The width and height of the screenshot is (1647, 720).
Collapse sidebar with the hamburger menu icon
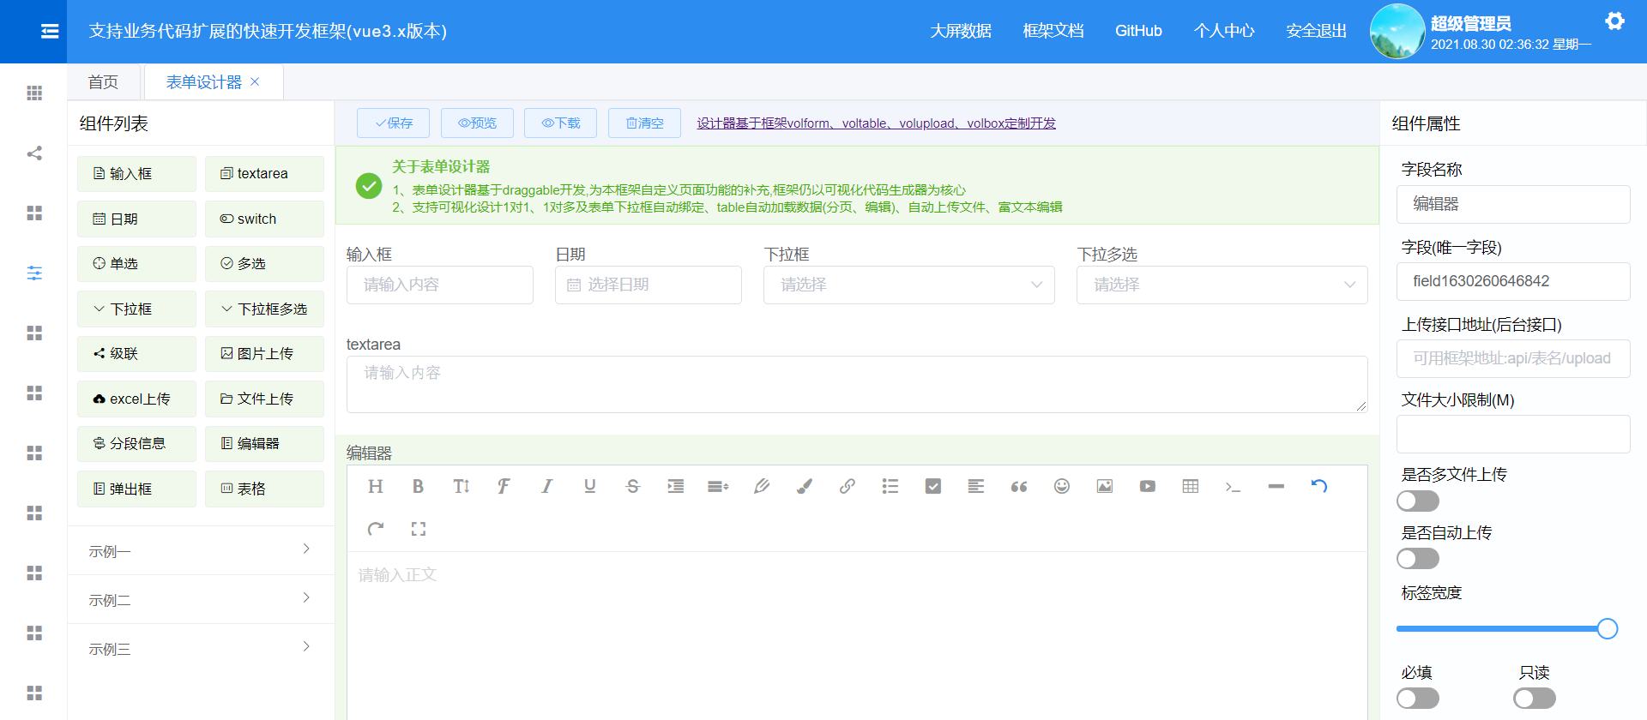[x=50, y=32]
